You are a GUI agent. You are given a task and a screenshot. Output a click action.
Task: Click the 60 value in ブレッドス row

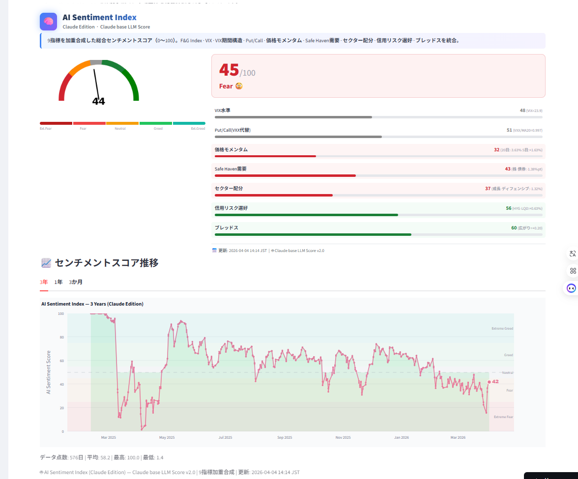[514, 228]
